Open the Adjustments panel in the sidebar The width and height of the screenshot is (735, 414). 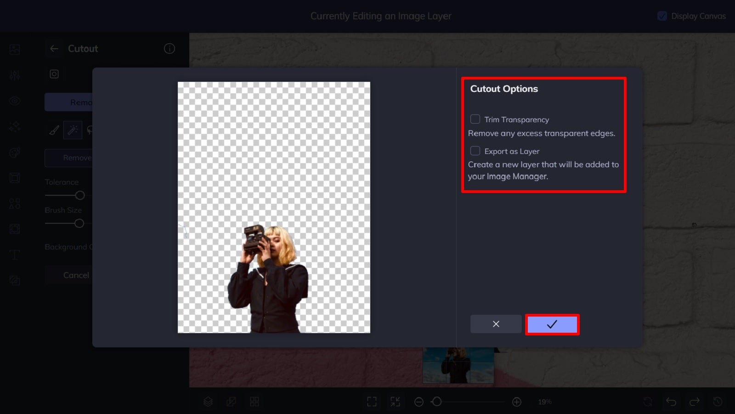pyautogui.click(x=14, y=75)
